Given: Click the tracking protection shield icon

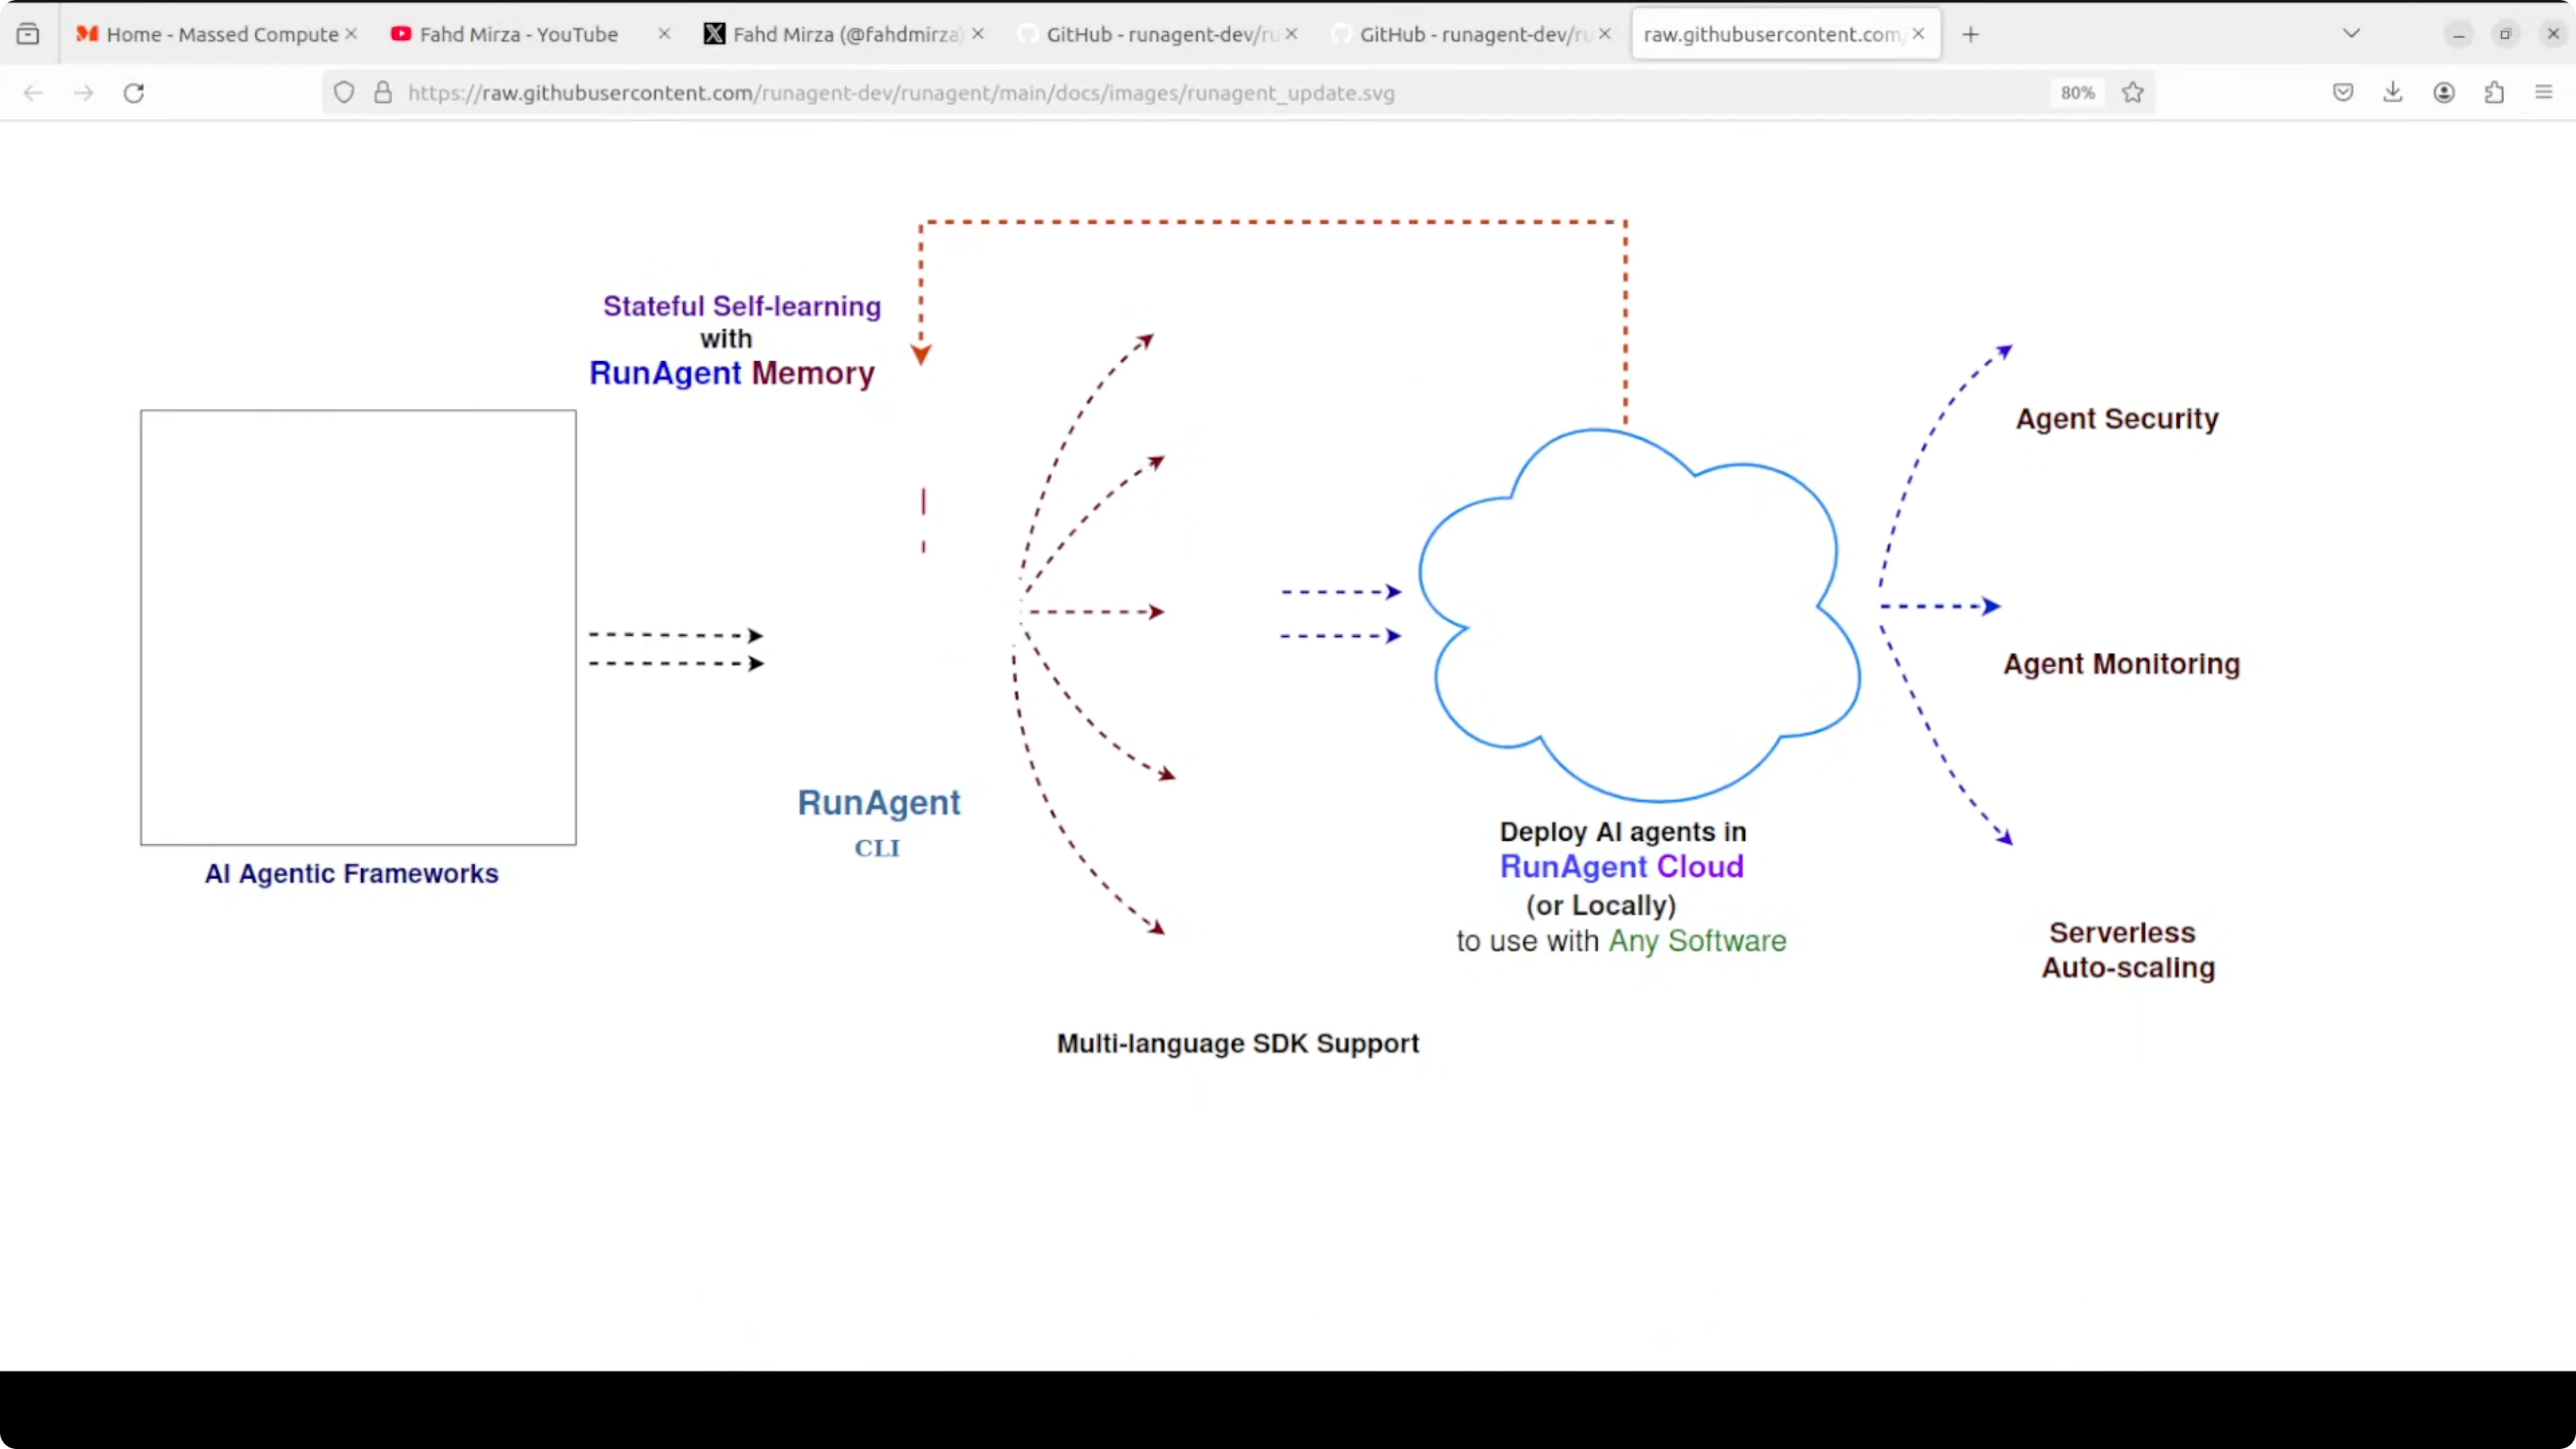Looking at the screenshot, I should (x=344, y=93).
